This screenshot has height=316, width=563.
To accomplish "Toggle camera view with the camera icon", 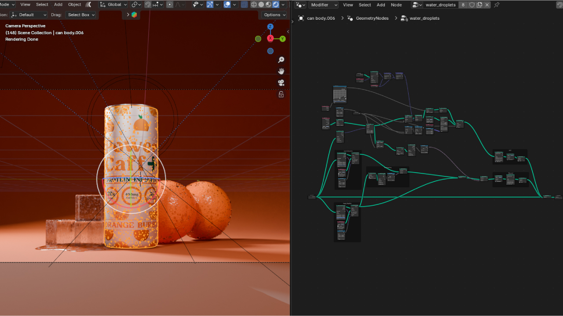I will [281, 83].
